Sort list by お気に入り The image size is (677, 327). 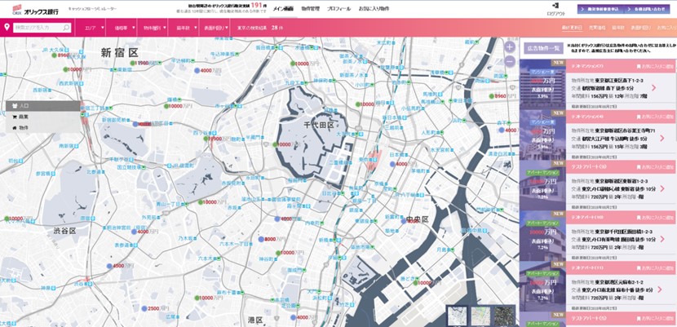(x=666, y=28)
